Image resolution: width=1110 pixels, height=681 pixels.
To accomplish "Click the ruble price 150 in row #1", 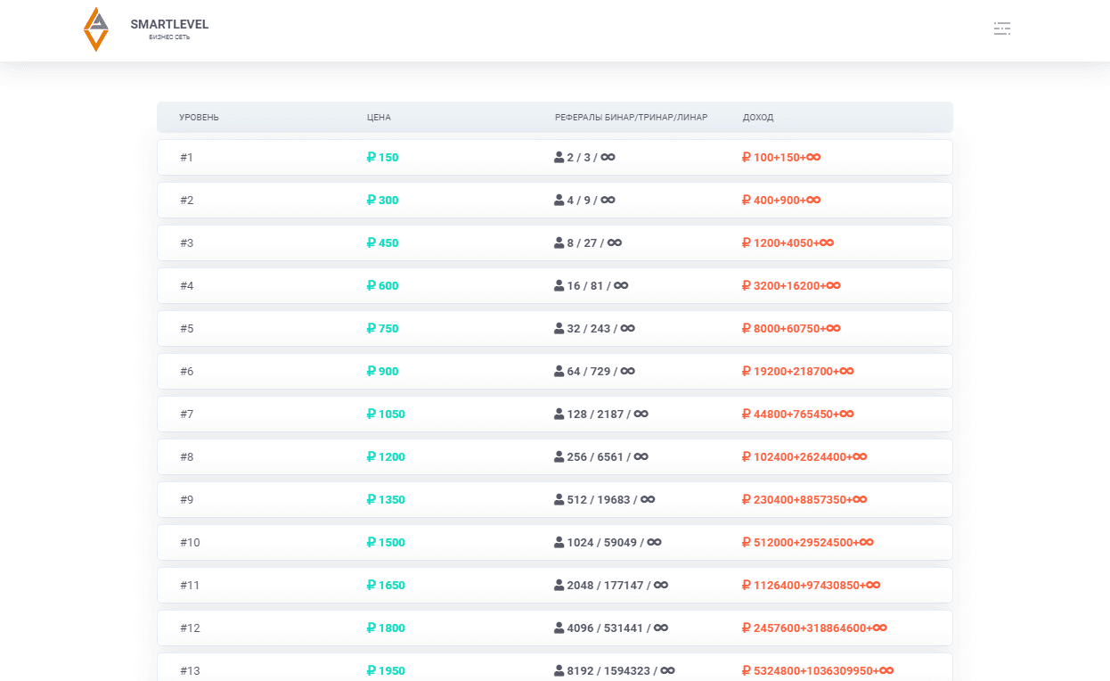I will click(382, 158).
